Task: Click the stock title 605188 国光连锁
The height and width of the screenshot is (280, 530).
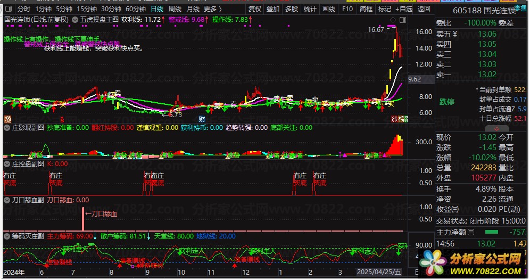Action: point(484,11)
